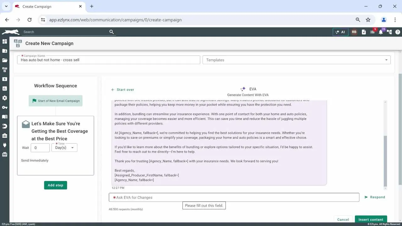Image resolution: width=402 pixels, height=226 pixels.
Task: Open the dashboard icon in left sidebar
Action: [5, 41]
